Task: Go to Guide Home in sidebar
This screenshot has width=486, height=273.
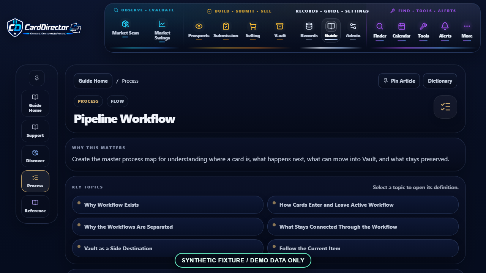Action: (x=35, y=103)
